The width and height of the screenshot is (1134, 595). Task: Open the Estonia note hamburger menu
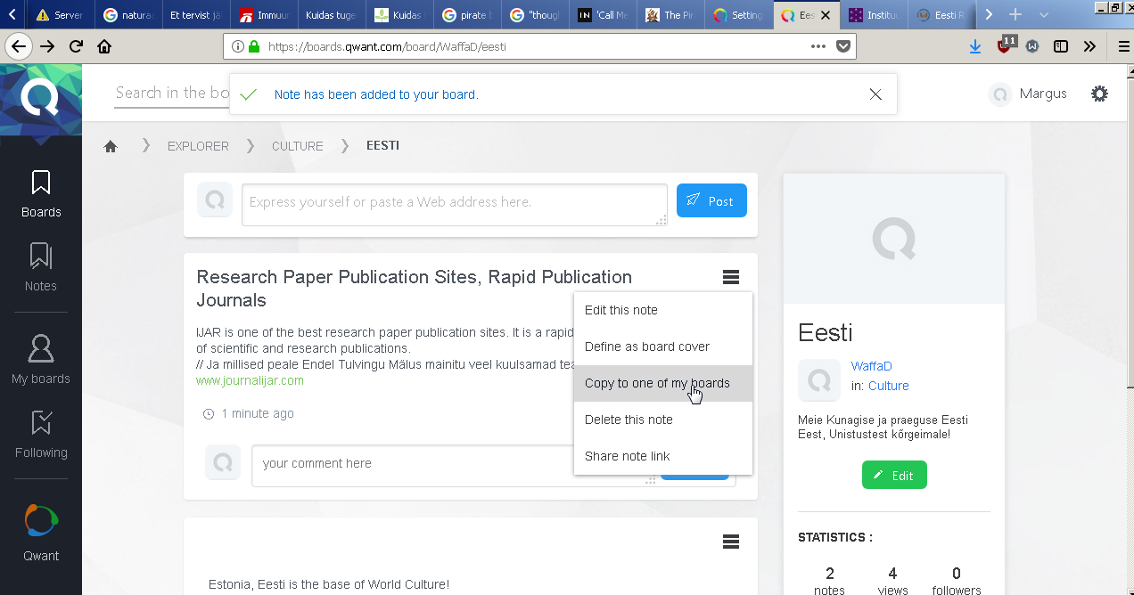(731, 542)
